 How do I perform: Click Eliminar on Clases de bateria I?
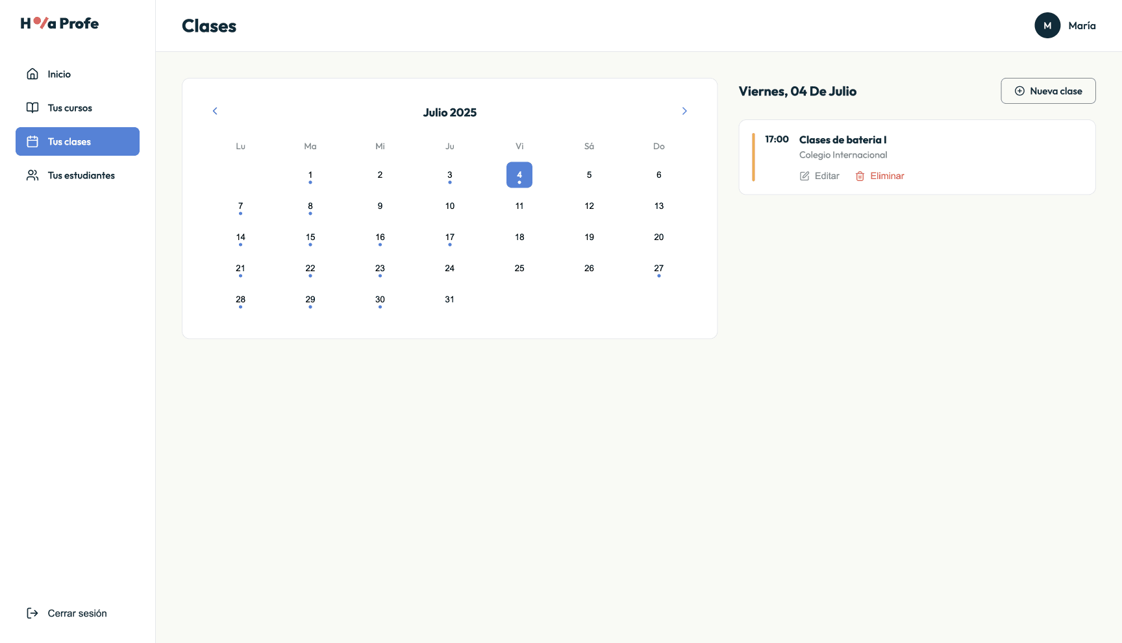(x=887, y=176)
